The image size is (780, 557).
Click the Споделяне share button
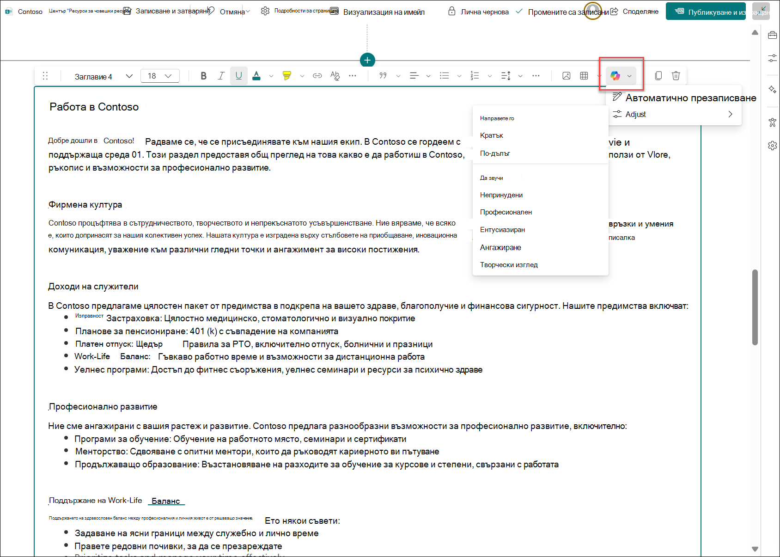(x=634, y=12)
